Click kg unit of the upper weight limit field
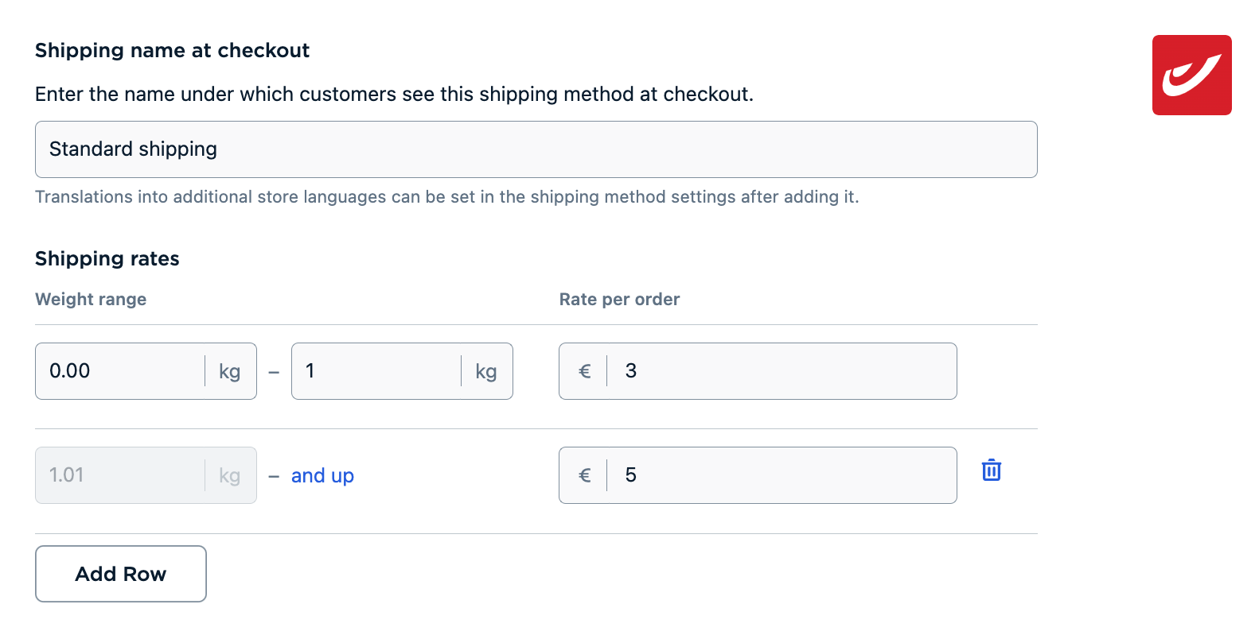This screenshot has height=639, width=1259. coord(485,372)
